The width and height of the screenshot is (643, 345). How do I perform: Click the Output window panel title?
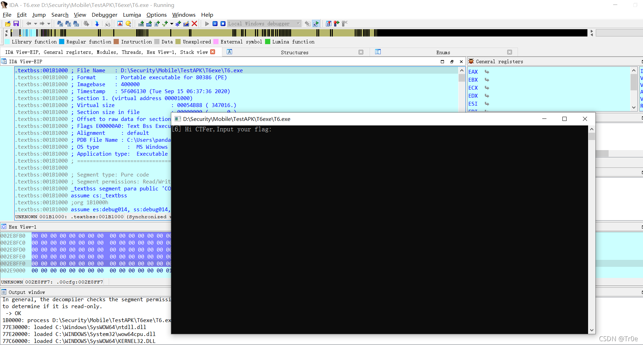(x=27, y=292)
